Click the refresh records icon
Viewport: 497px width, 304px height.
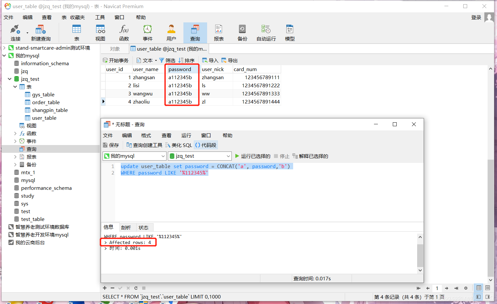pyautogui.click(x=136, y=288)
